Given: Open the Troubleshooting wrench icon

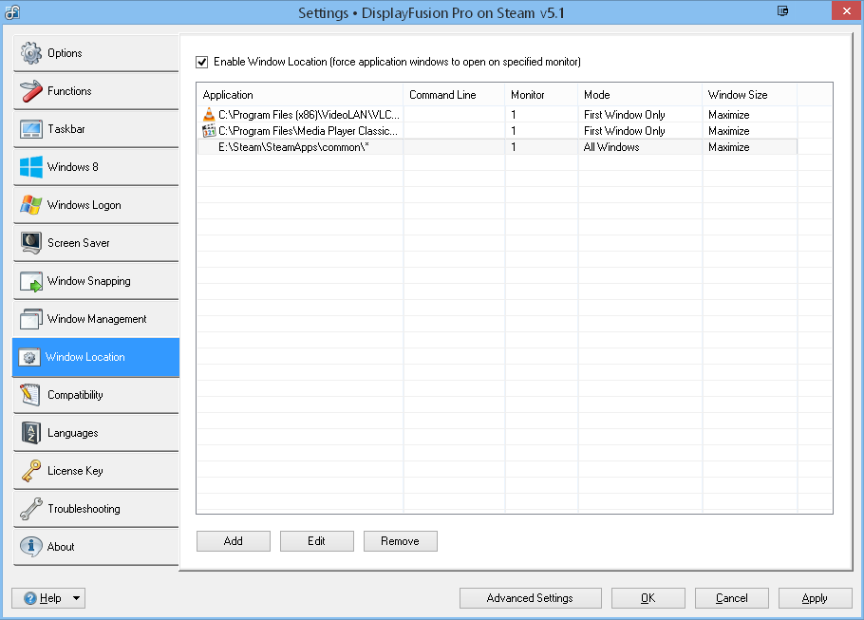Looking at the screenshot, I should point(31,509).
